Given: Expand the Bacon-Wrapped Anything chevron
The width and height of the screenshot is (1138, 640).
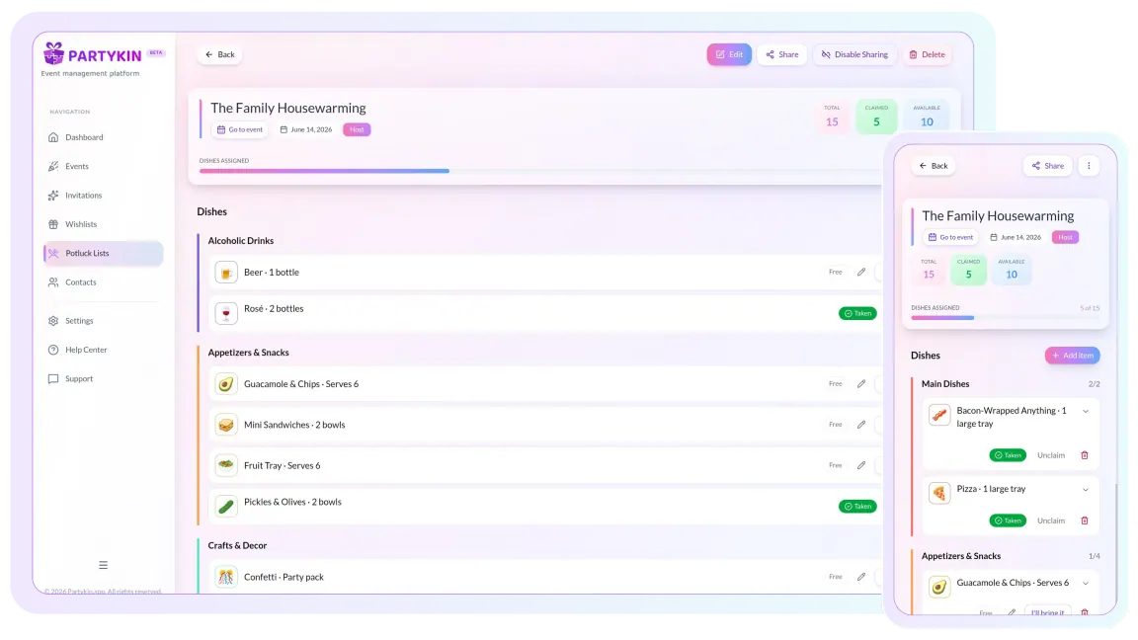Looking at the screenshot, I should pos(1085,412).
